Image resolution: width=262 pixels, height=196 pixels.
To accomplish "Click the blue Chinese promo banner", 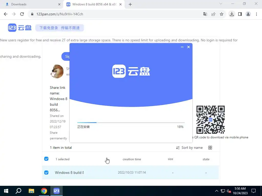I will (x=59, y=28).
